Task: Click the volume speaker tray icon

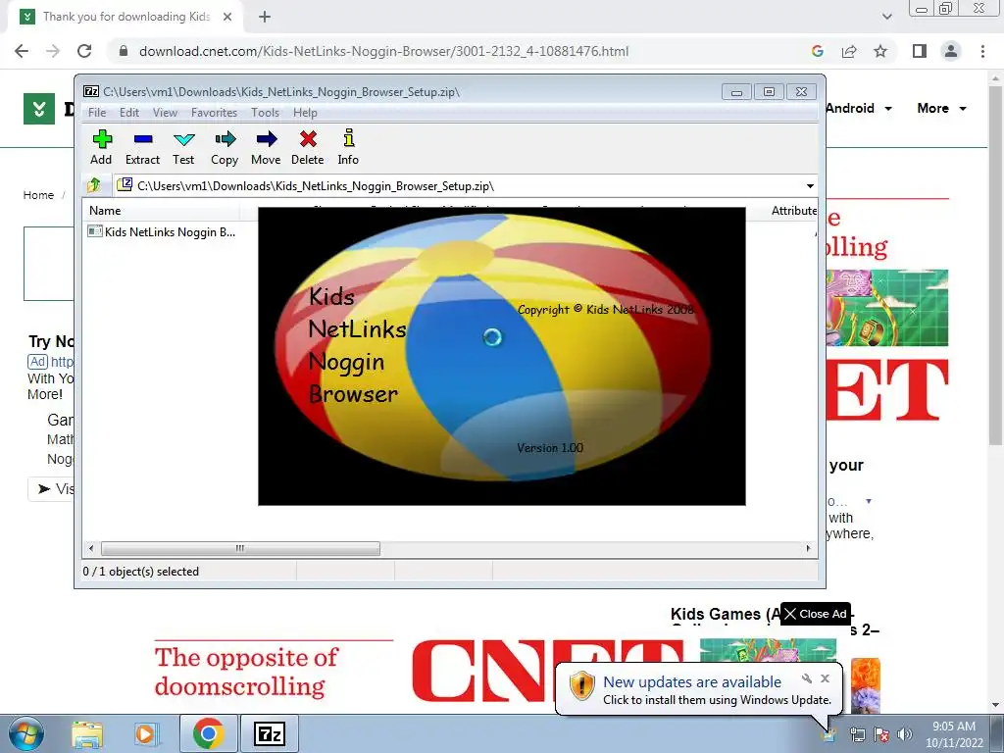Action: [x=905, y=734]
